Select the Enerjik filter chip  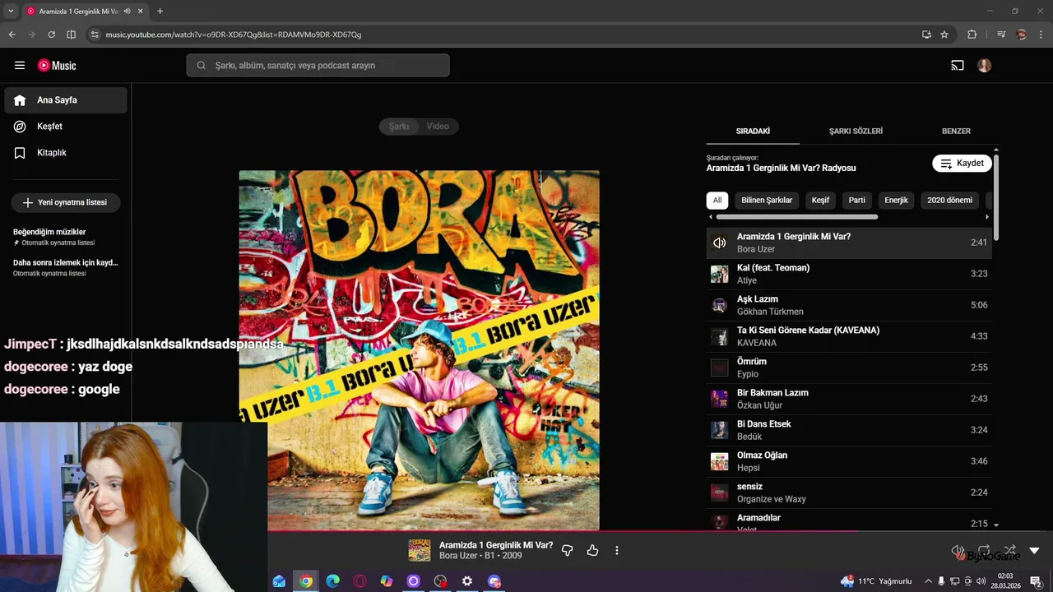pyautogui.click(x=896, y=200)
